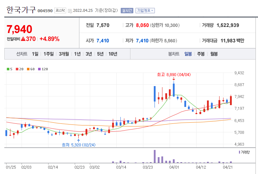Click the green 5-day moving average swatch
Image resolution: width=258 pixels, height=174 pixels.
[x=8, y=69]
